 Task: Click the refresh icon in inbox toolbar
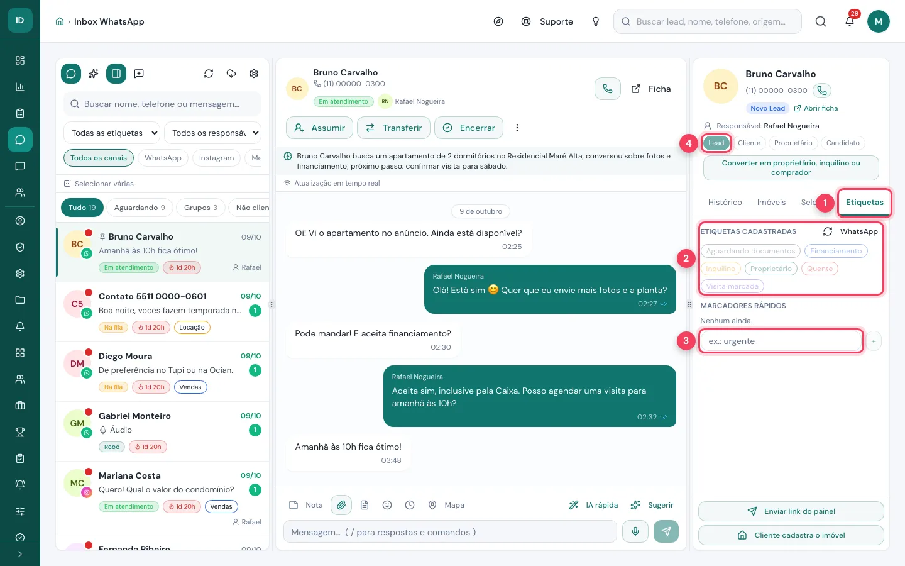tap(209, 74)
